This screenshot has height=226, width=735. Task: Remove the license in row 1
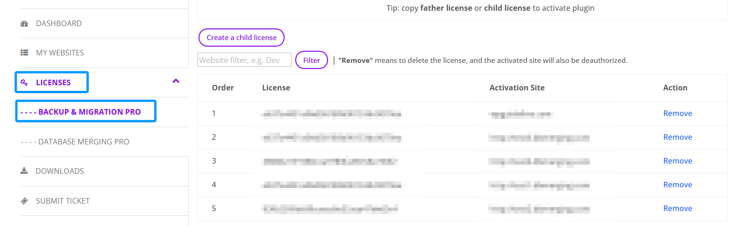click(x=678, y=113)
